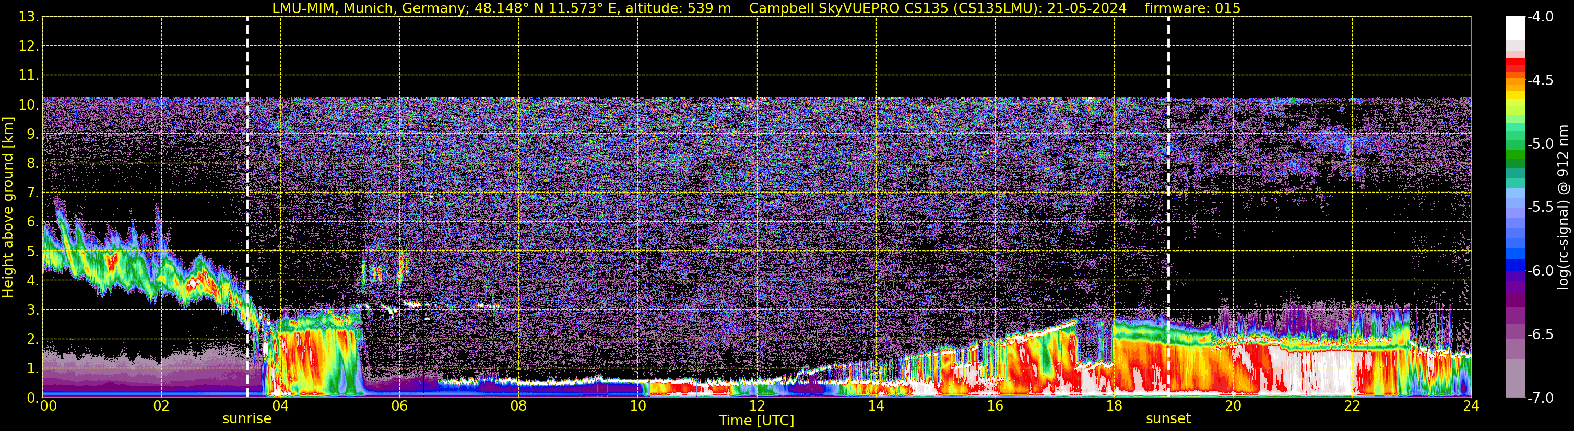The image size is (1574, 431).
Task: Click height axis tick label '8.'
Action: pos(32,163)
